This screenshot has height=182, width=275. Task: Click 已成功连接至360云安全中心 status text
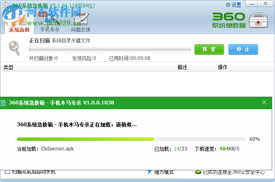tap(234, 172)
